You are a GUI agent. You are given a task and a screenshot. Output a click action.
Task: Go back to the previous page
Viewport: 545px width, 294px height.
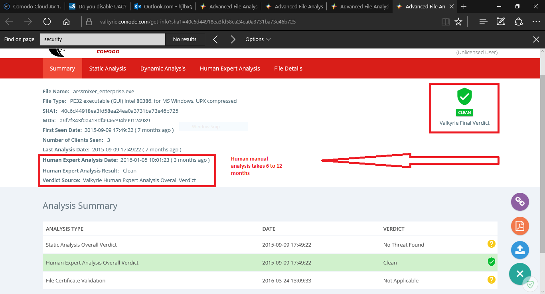(x=9, y=22)
